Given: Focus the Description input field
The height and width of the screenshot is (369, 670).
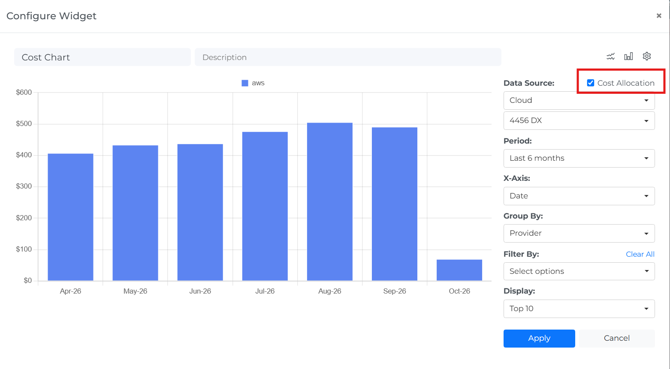Looking at the screenshot, I should click(348, 57).
